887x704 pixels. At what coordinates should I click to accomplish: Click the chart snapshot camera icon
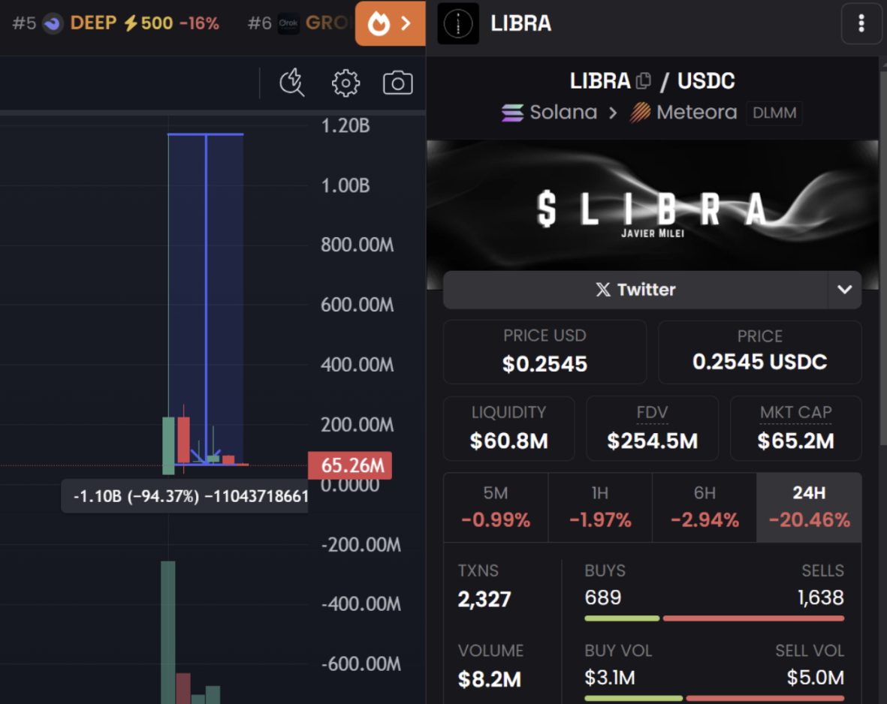(397, 83)
